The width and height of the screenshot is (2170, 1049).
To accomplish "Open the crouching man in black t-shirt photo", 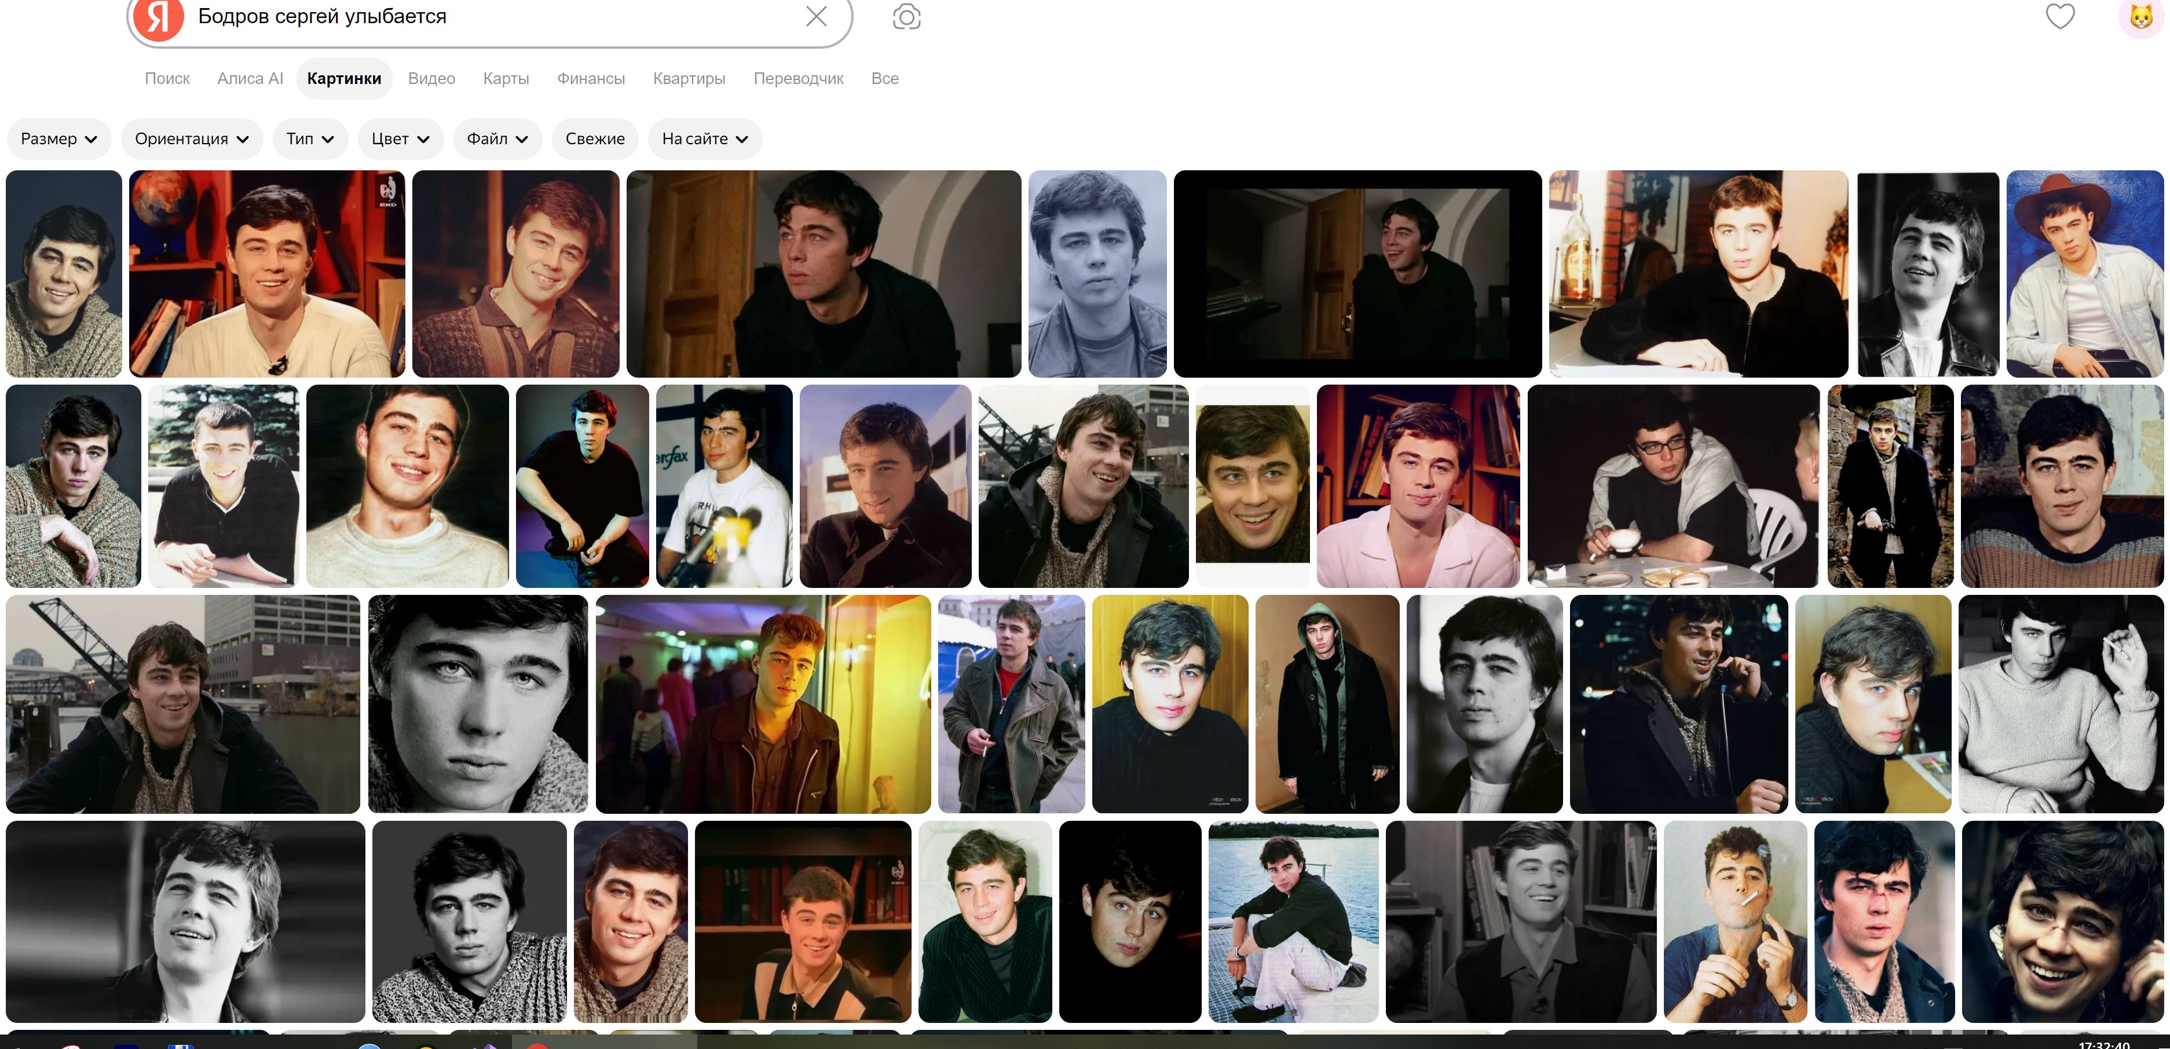I will pos(582,486).
